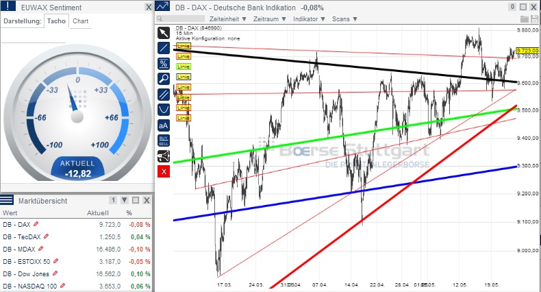
Task: Close the EUWAX Sentiment panel
Action: tap(149, 7)
